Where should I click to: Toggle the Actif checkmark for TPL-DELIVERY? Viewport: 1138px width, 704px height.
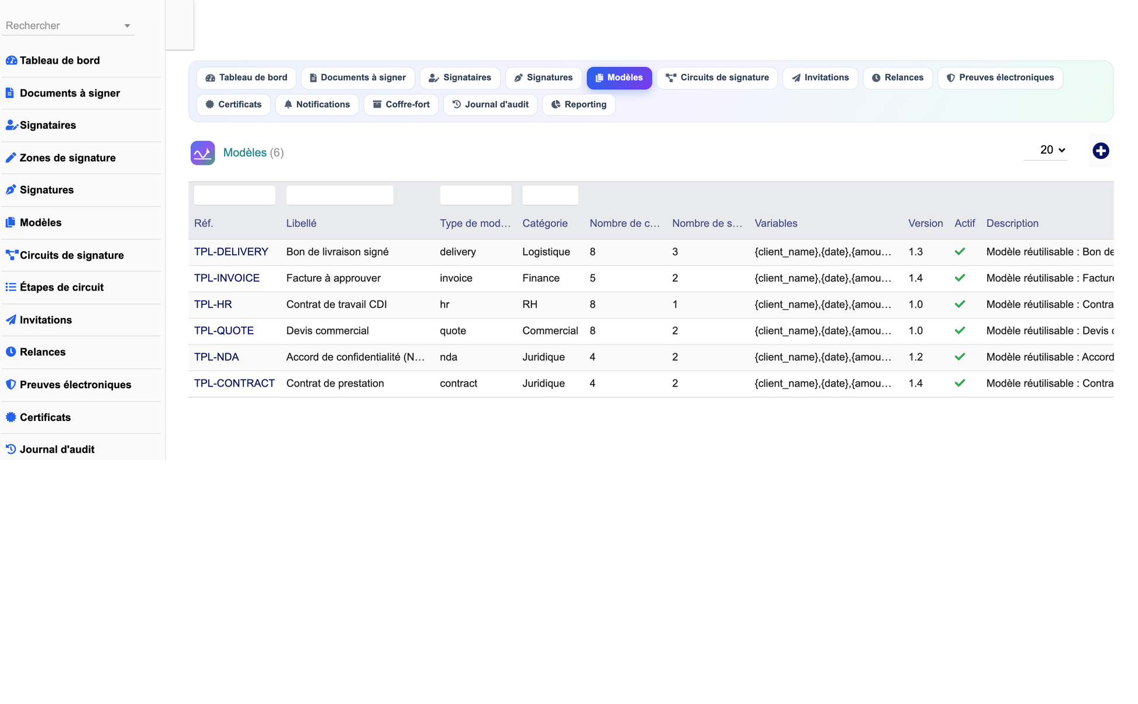960,251
